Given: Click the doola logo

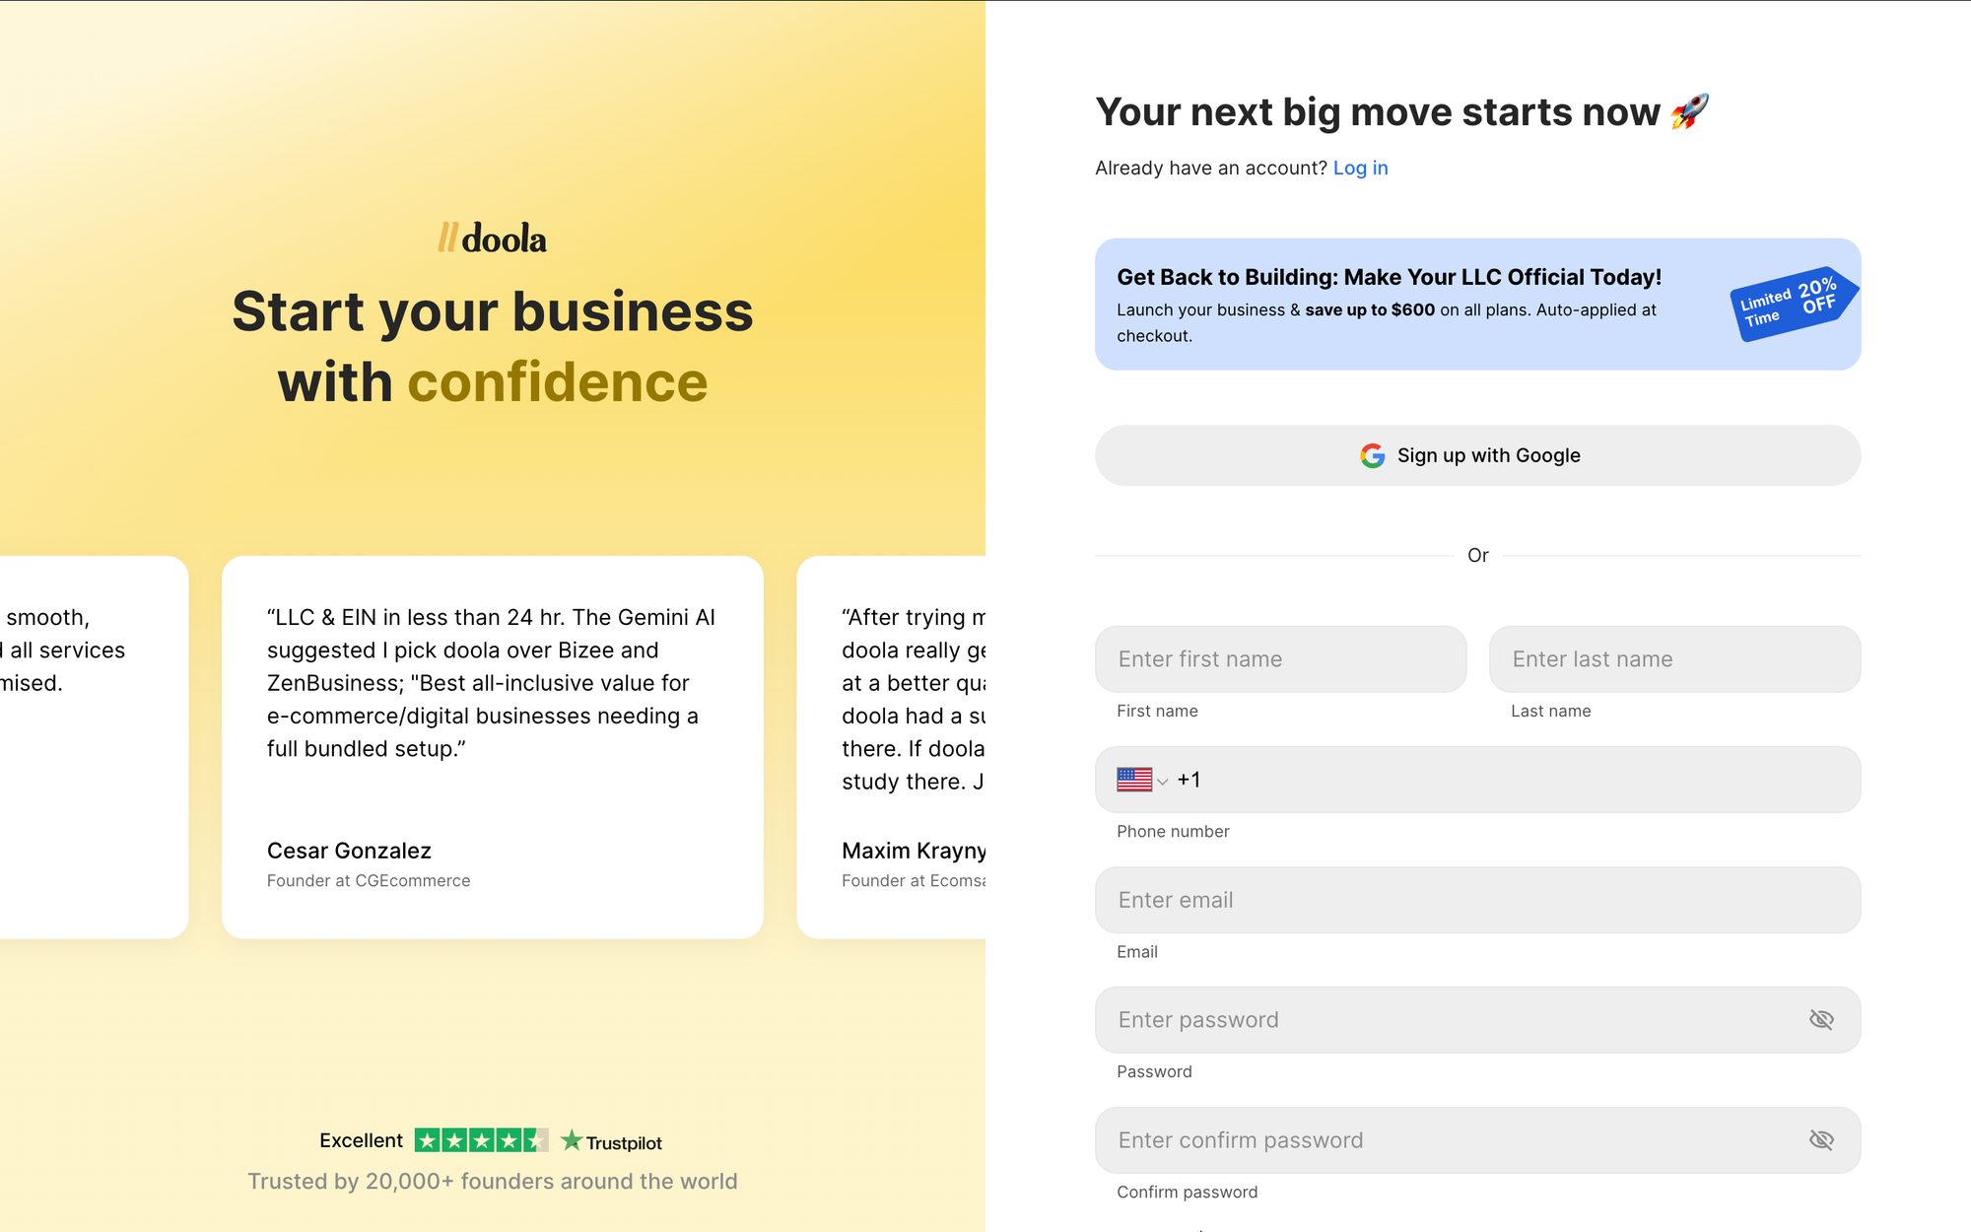Looking at the screenshot, I should point(492,238).
